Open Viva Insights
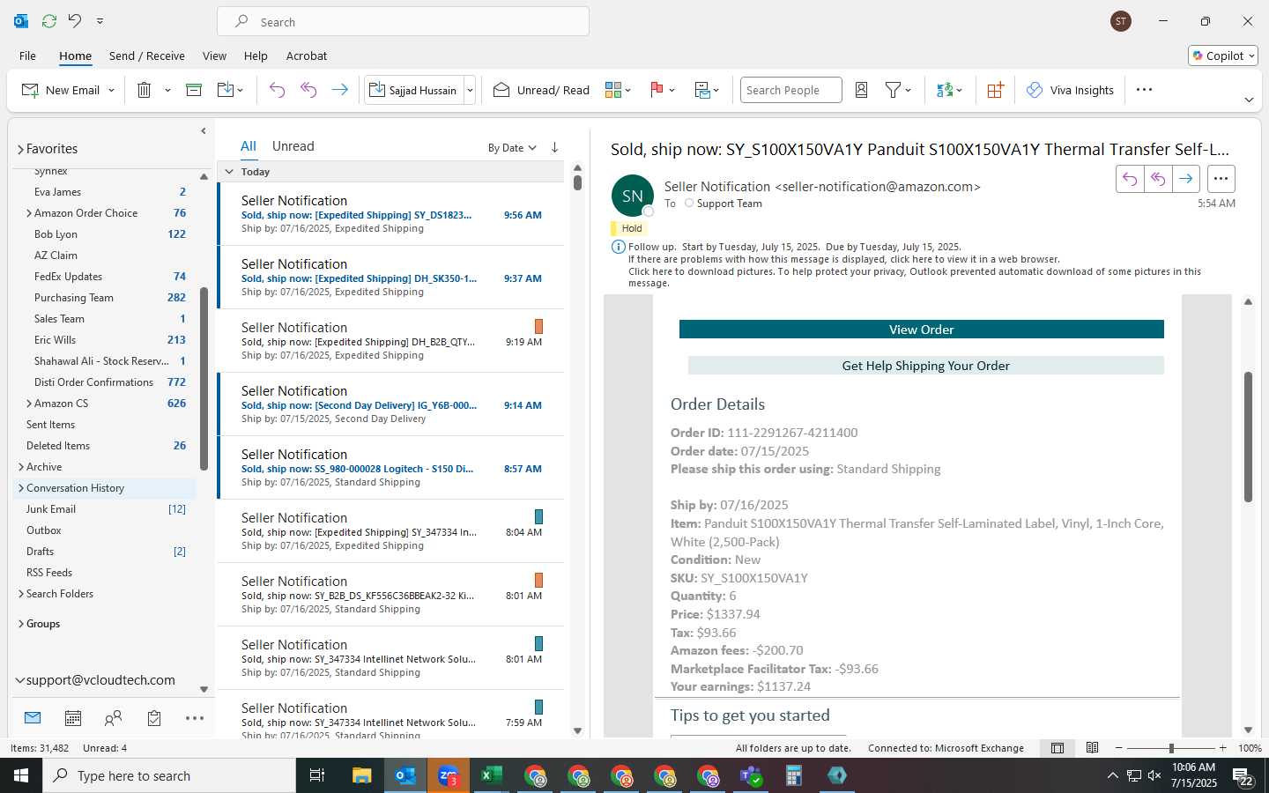The width and height of the screenshot is (1269, 793). tap(1070, 90)
